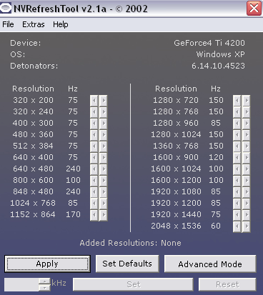Increase Hz for 2048 x 1536
263x295 pixels.
click(x=246, y=226)
